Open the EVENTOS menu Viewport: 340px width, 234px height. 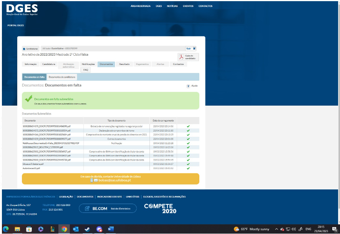188,6
